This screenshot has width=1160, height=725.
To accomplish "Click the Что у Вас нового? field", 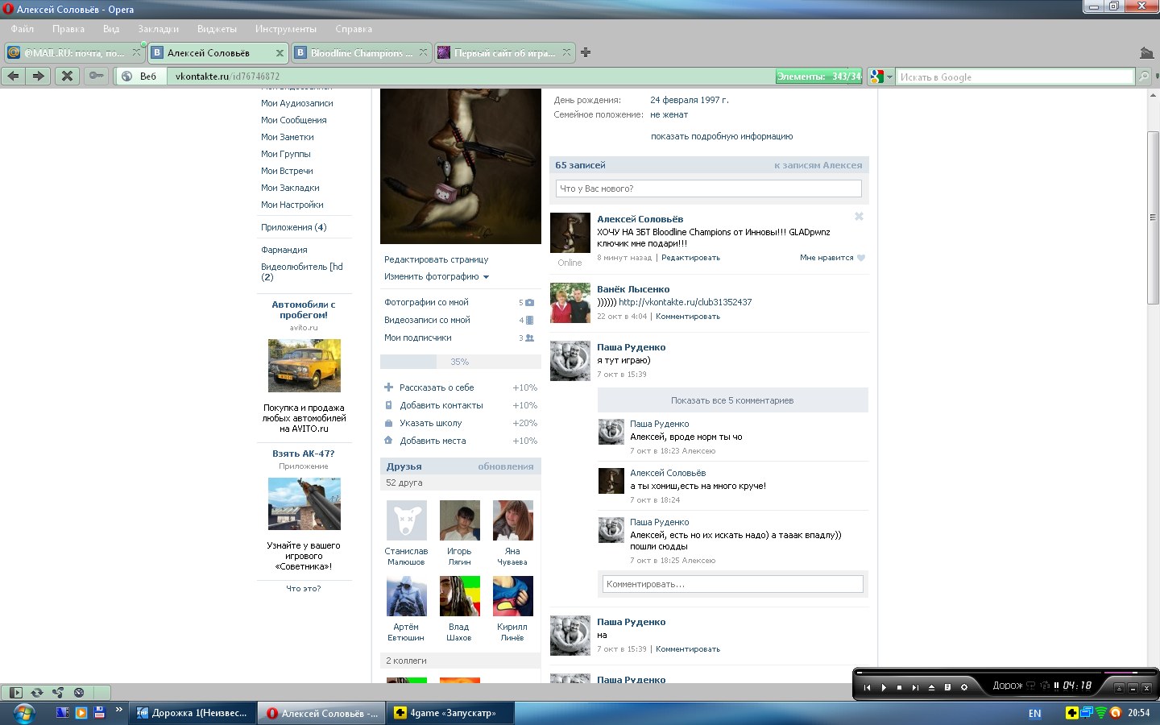I will [708, 188].
